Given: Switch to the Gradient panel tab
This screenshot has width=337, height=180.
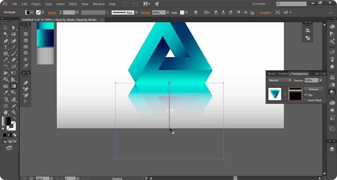Looking at the screenshot, I should tap(283, 74).
